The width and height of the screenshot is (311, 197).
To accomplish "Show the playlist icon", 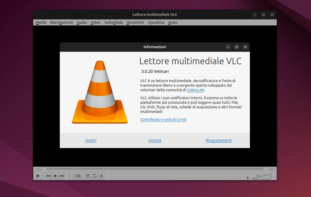I will pos(88,176).
